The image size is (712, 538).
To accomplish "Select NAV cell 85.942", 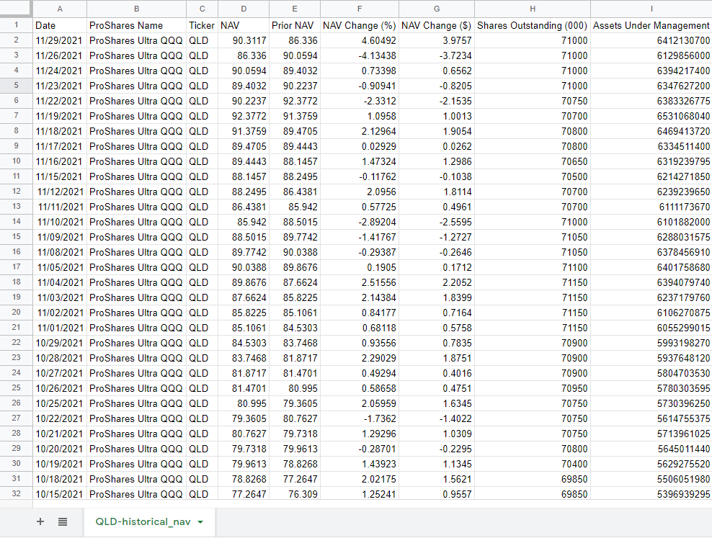I will [x=244, y=222].
